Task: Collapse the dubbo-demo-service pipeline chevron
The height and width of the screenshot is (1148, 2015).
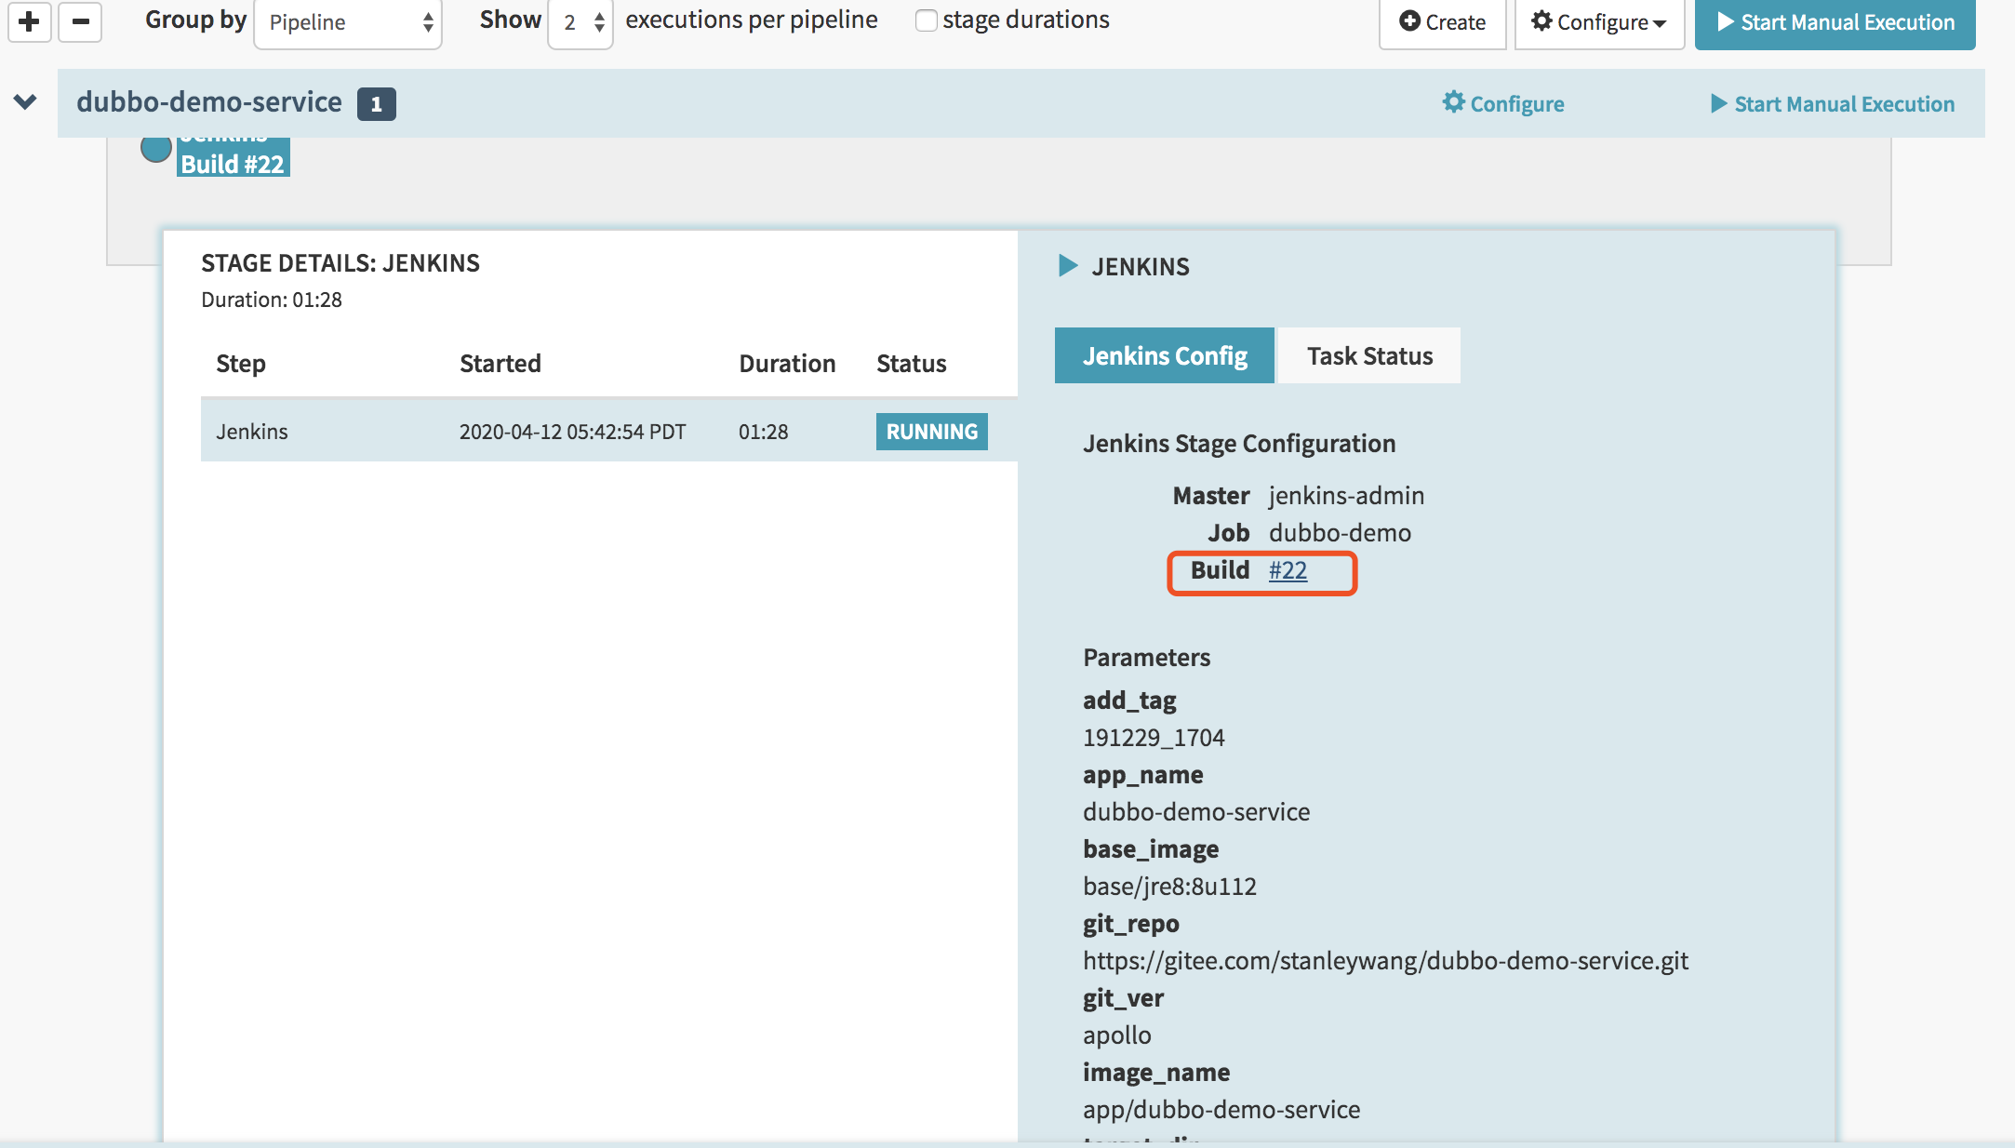Action: click(25, 101)
